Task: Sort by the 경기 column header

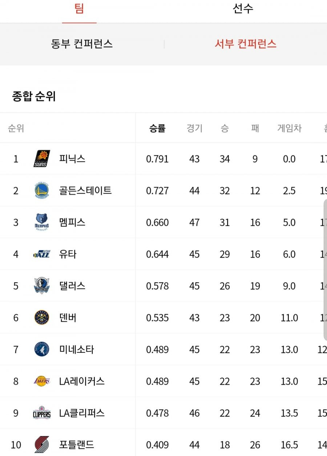Action: tap(194, 128)
